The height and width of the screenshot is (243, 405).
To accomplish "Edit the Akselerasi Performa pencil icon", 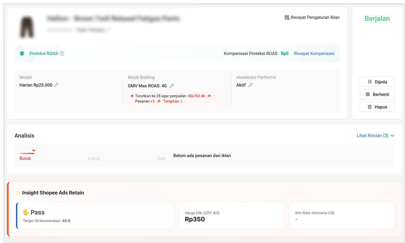I will click(x=251, y=85).
